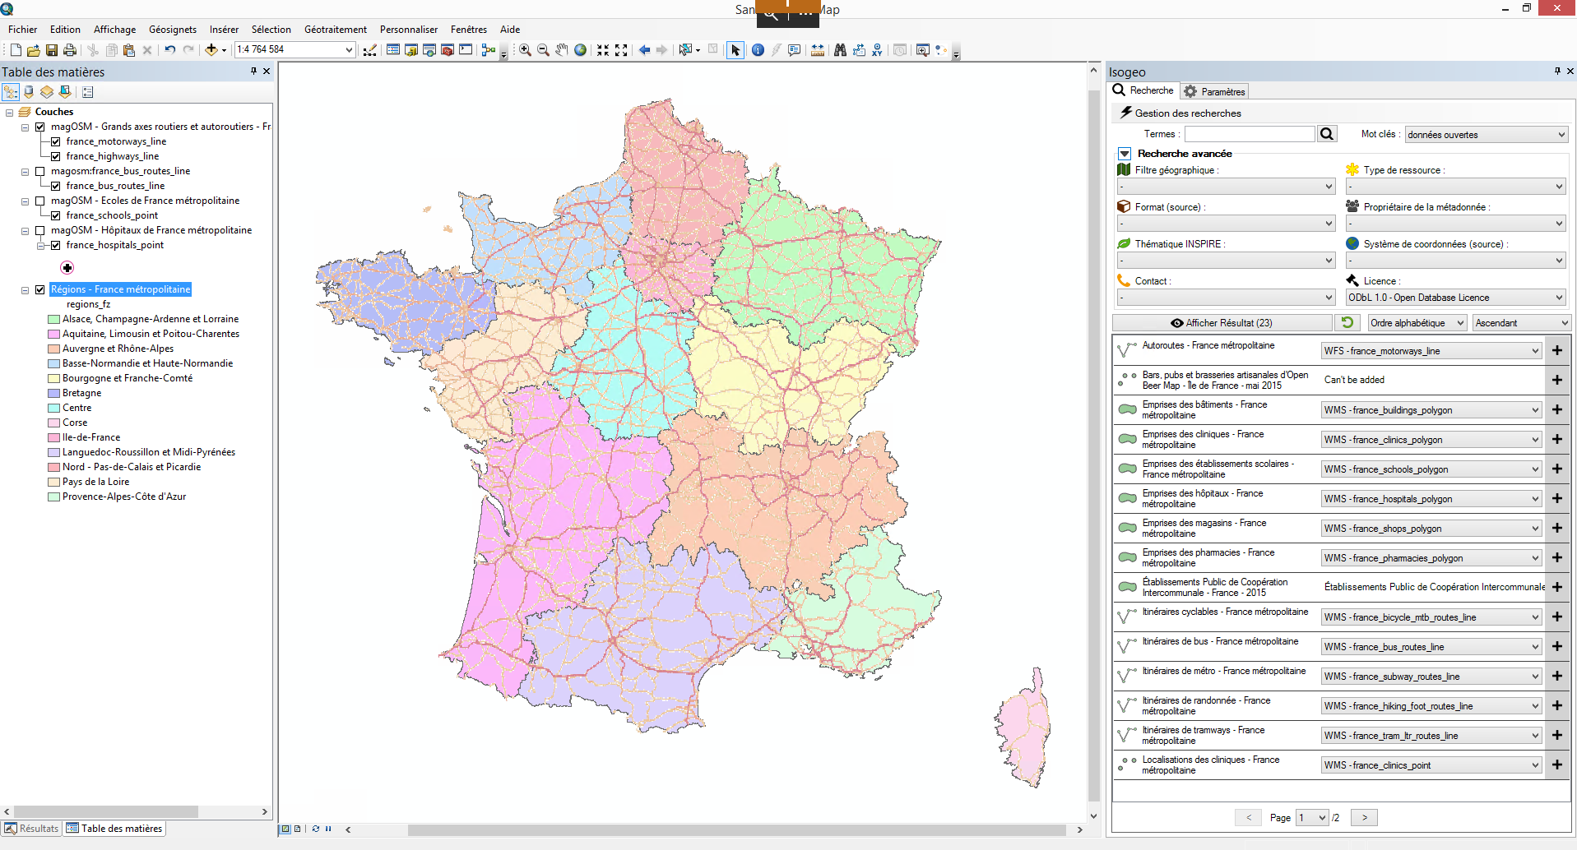Screen dimensions: 1577x850
Task: Open the Affichage menu
Action: pos(115,30)
